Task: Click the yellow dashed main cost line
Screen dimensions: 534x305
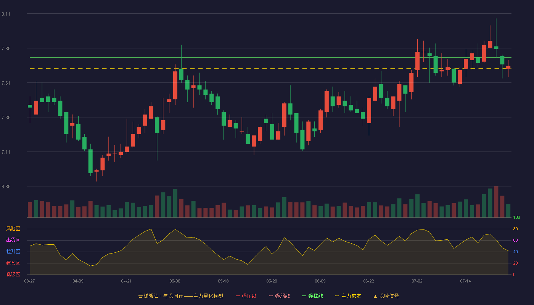Action: coord(270,69)
